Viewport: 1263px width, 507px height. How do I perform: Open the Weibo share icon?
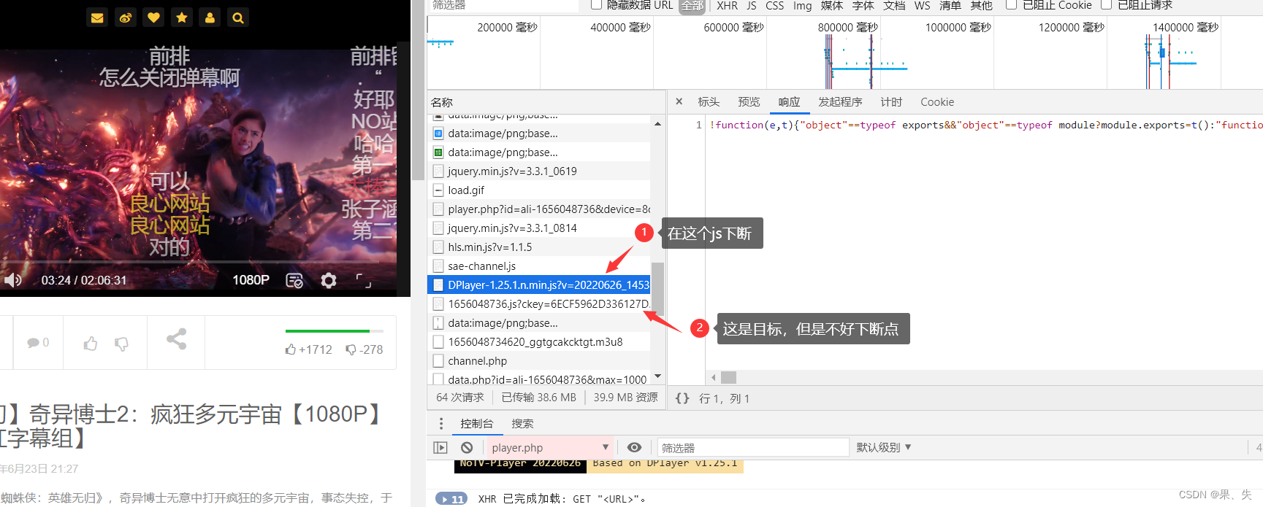pos(126,18)
